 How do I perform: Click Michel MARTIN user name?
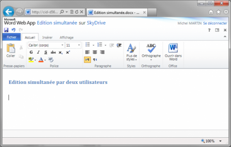pos(189,23)
